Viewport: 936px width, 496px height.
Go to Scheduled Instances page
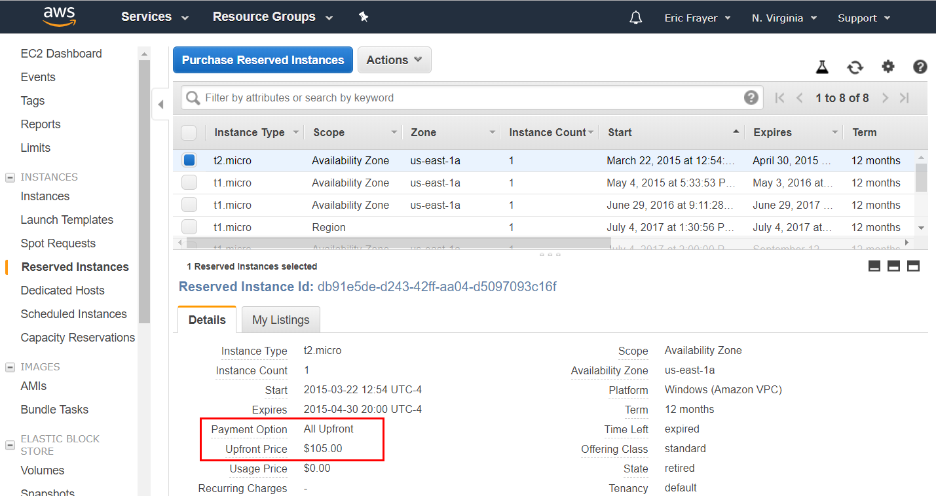74,314
